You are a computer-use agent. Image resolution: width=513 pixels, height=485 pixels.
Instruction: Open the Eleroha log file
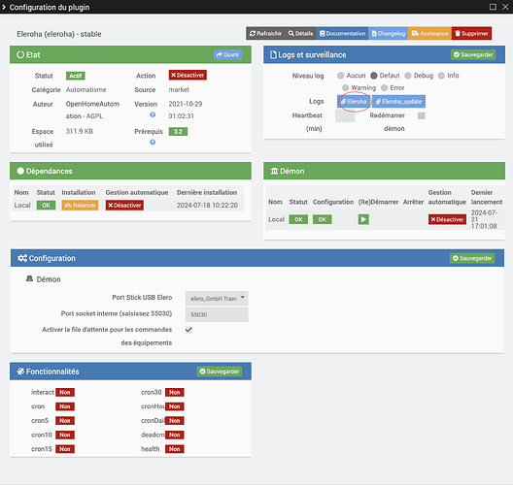pyautogui.click(x=354, y=102)
